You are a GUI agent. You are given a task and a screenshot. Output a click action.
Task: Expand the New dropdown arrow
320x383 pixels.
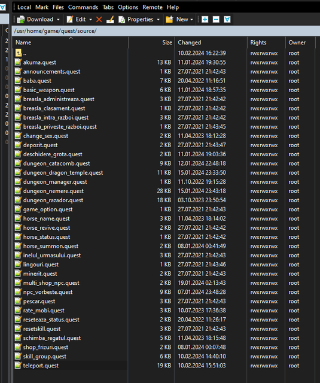(x=191, y=20)
